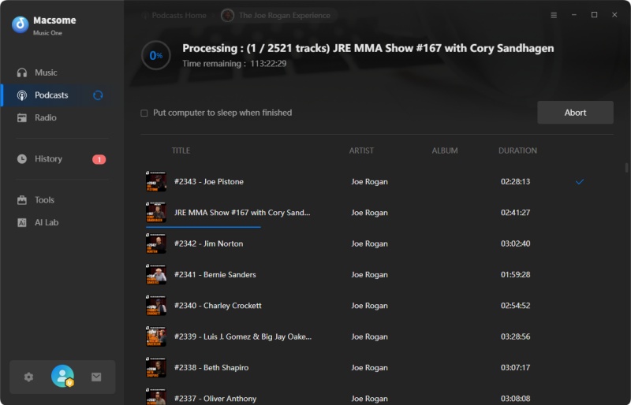Click the Macsome app logo
This screenshot has width=631, height=405.
coord(21,24)
